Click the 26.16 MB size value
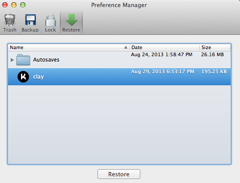Screen dimensions: 240x183 (212, 54)
